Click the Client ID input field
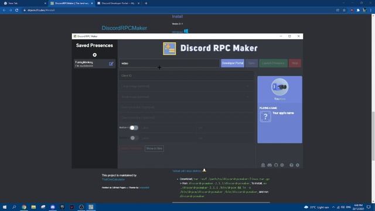Viewport: 375px width, 211px height. coord(187,76)
